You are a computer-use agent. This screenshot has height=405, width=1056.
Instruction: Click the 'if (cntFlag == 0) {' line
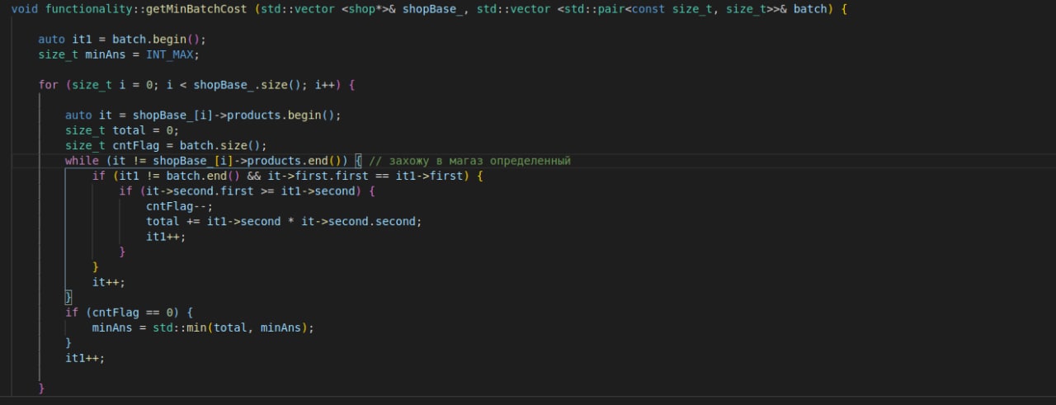coord(129,312)
